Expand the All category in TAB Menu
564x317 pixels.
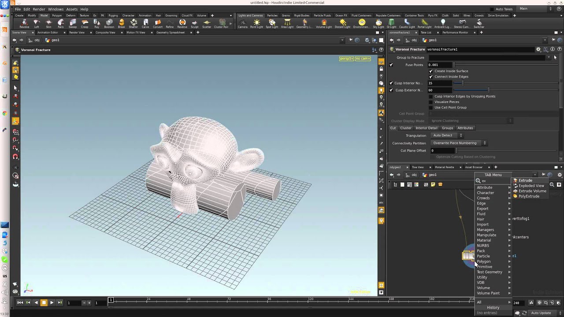coord(493,302)
